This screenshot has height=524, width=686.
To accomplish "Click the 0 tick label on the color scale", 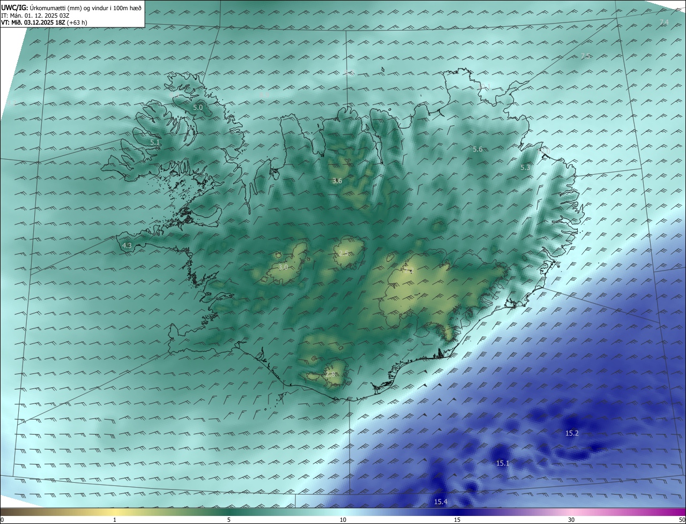I will (2, 520).
